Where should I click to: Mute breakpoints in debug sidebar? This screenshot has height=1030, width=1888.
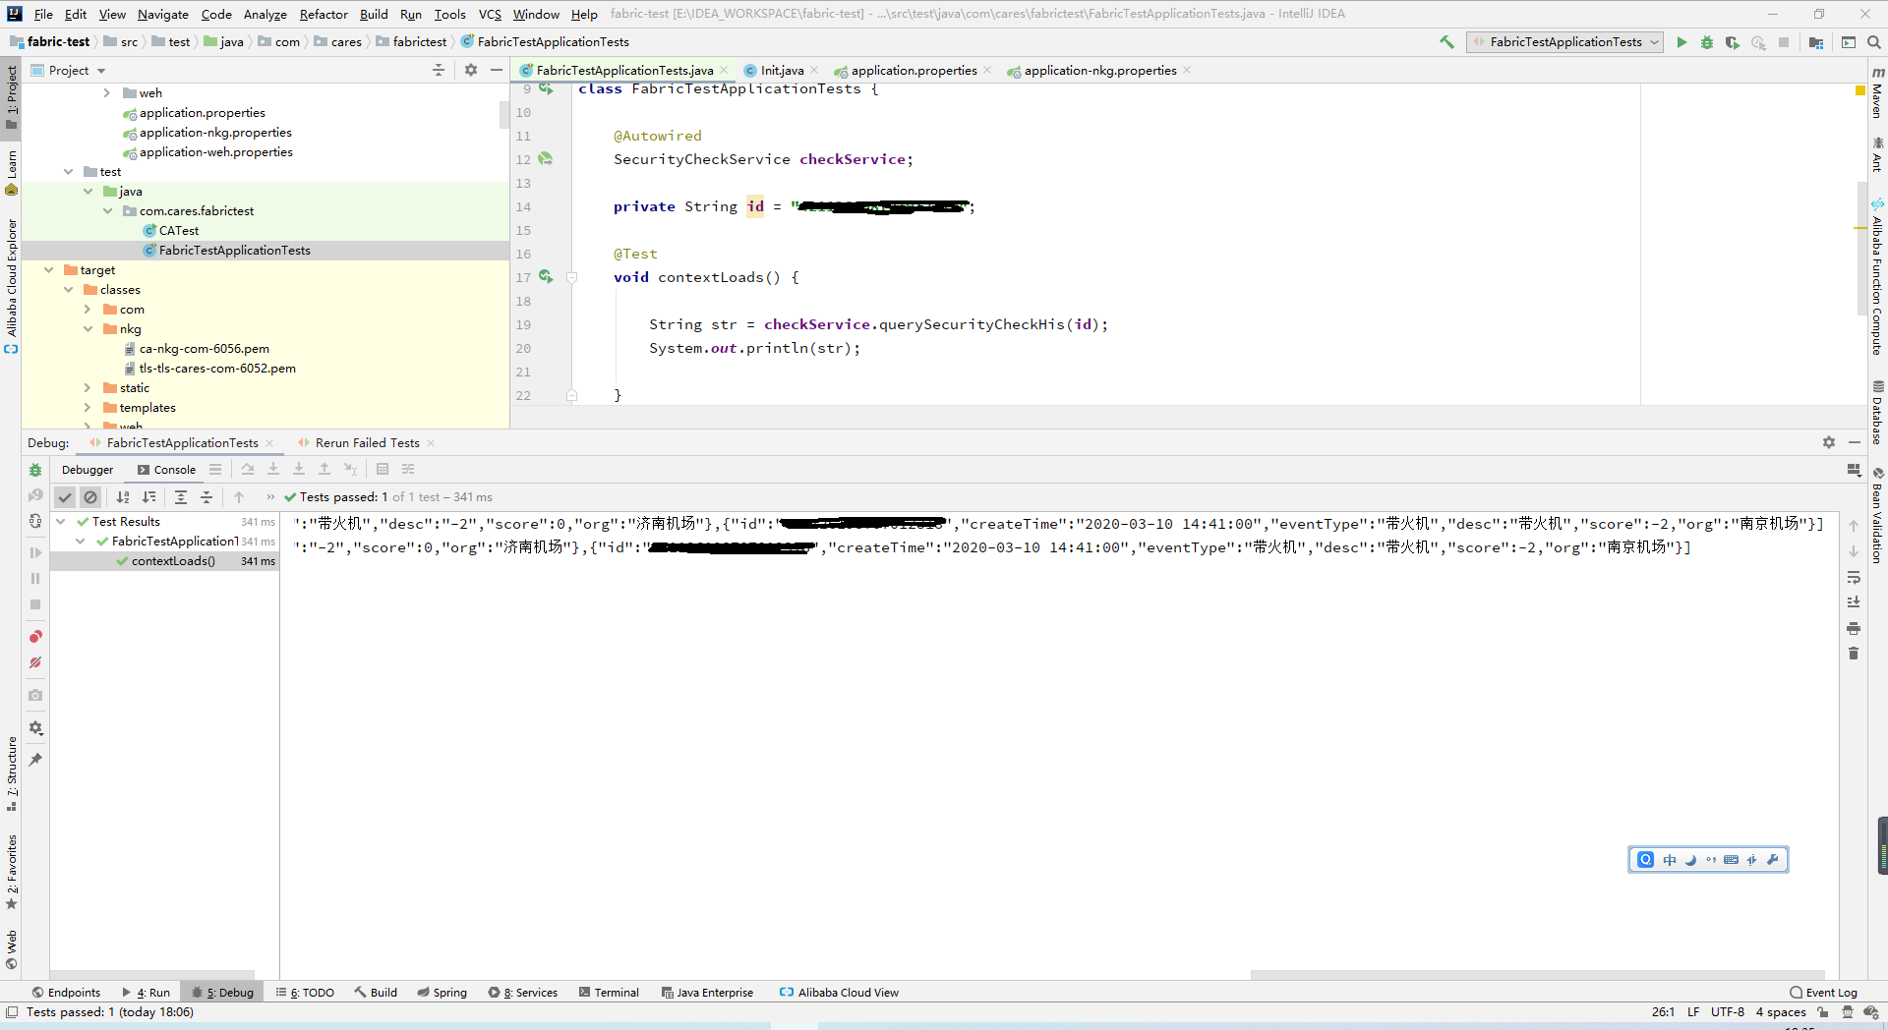[x=35, y=662]
